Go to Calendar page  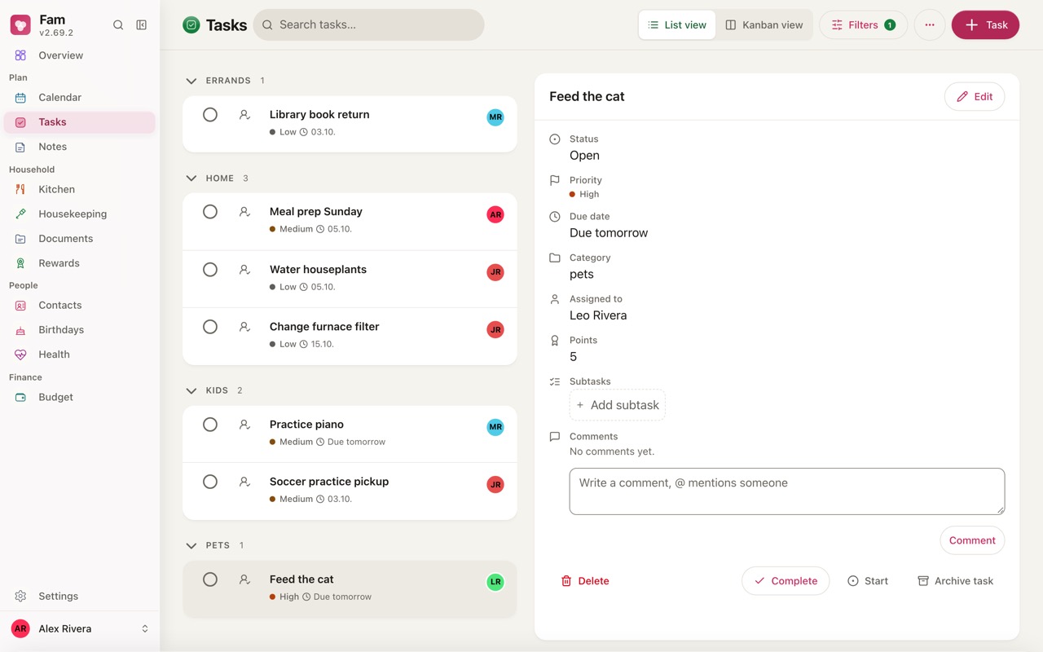point(80,97)
